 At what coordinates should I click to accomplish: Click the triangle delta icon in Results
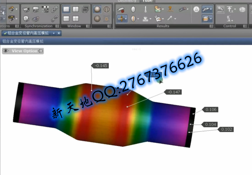tap(196, 9)
